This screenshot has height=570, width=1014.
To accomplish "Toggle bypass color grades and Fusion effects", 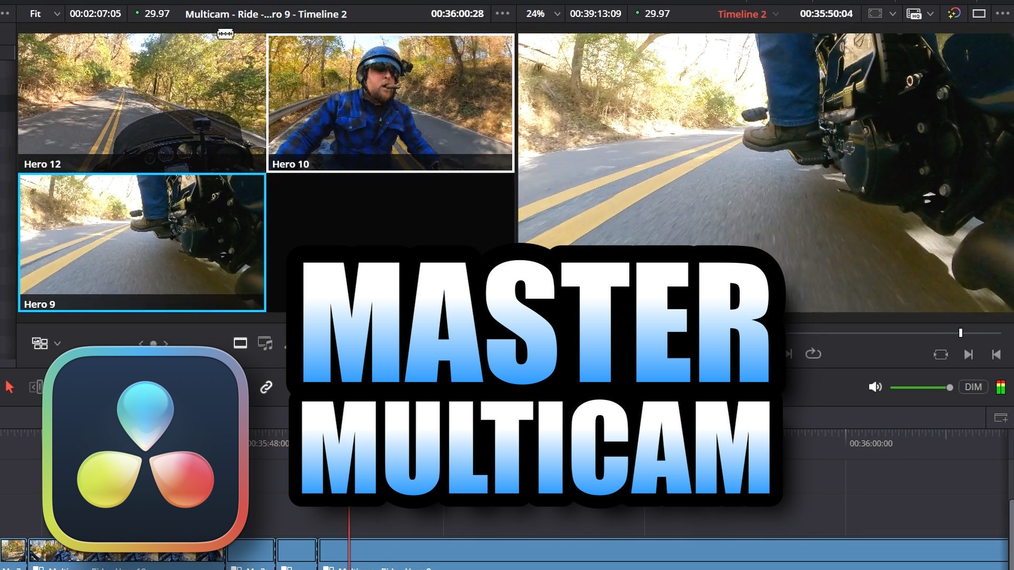I will [x=954, y=14].
